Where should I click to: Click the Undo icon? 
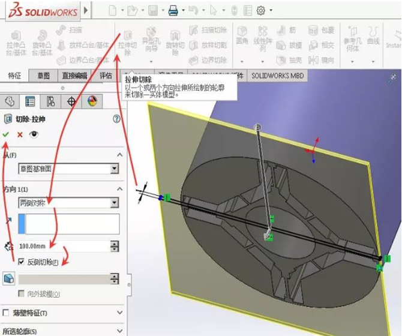(193, 11)
